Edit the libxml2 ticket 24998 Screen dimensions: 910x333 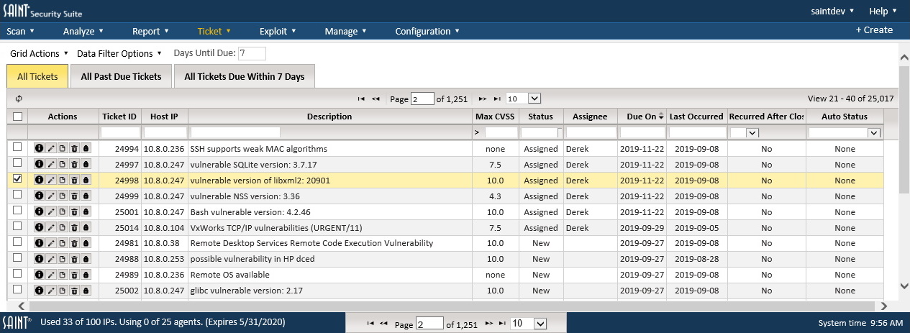[x=51, y=181]
